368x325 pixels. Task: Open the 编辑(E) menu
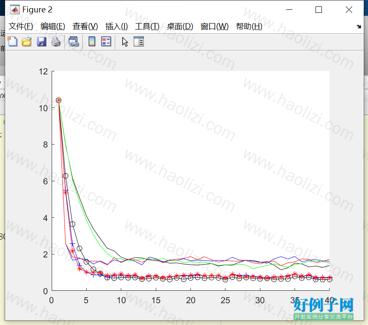click(x=53, y=27)
